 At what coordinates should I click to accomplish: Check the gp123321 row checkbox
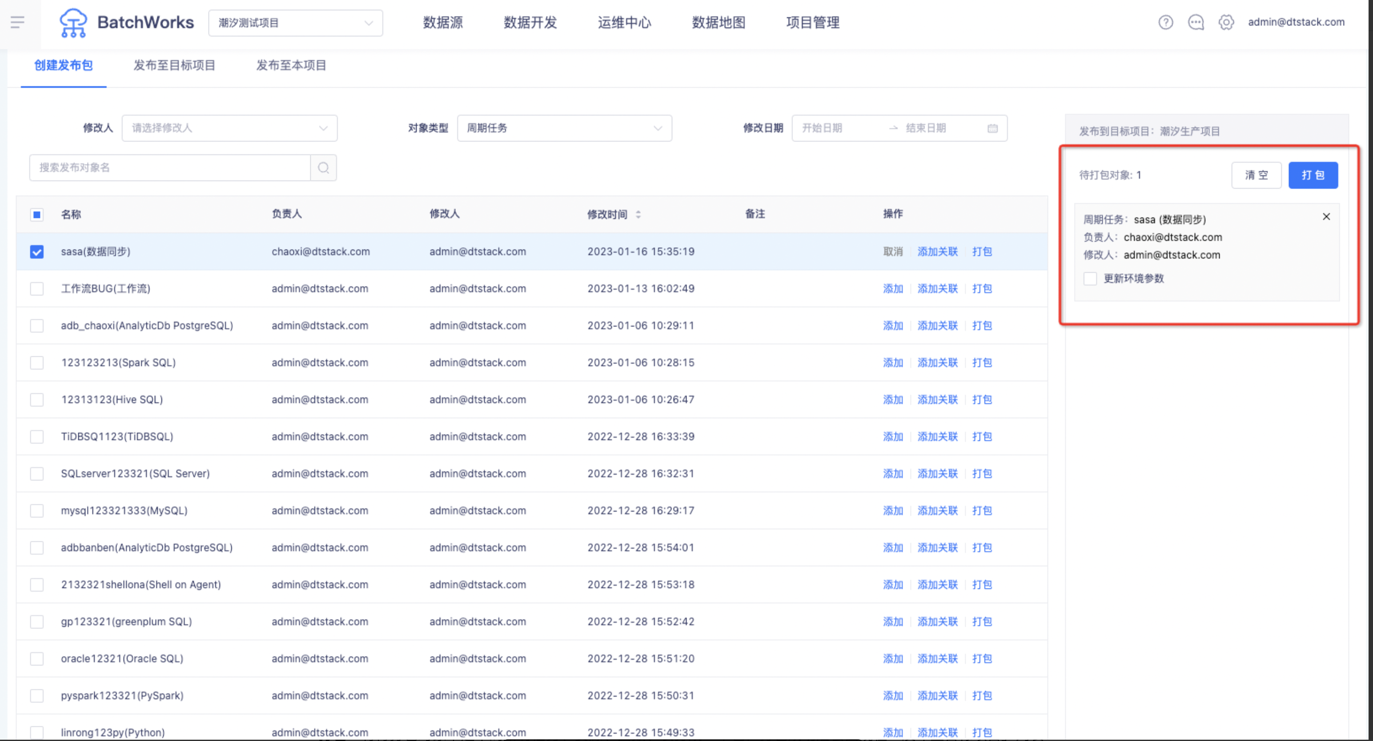(37, 622)
